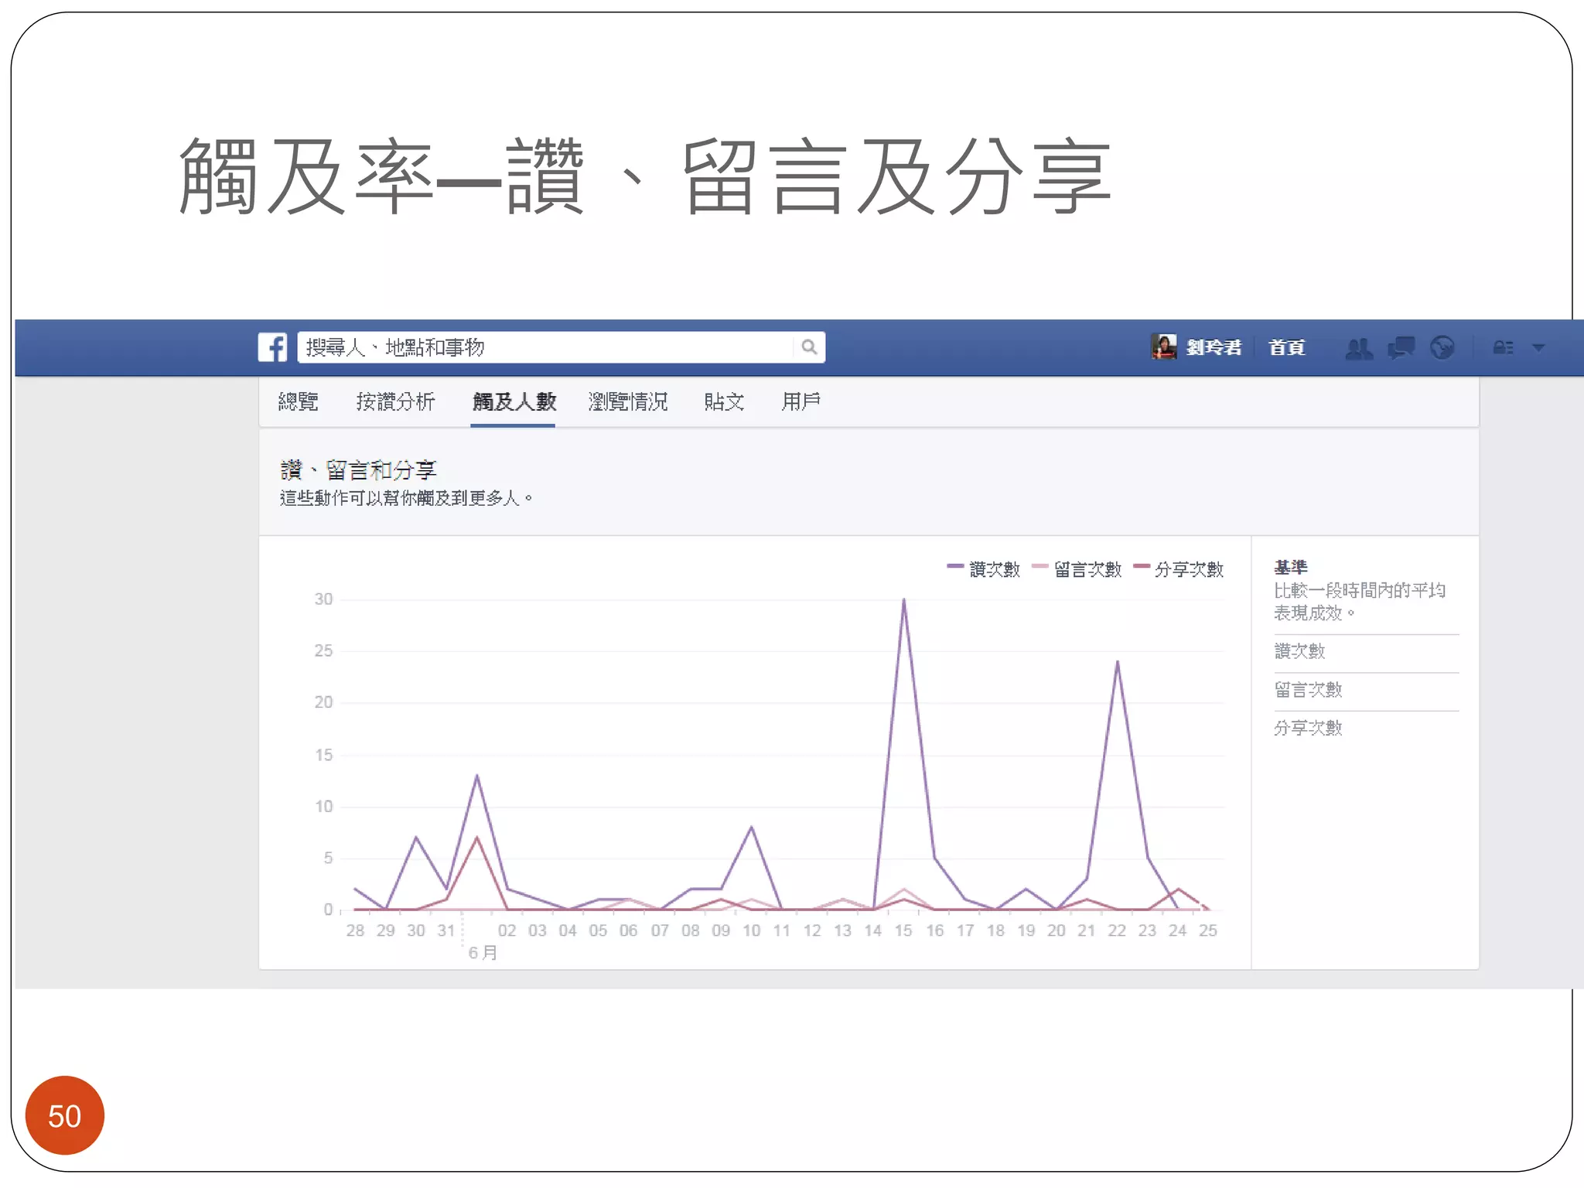This screenshot has width=1584, height=1188.
Task: Select 讚次數 benchmark in side panel
Action: point(1299,651)
